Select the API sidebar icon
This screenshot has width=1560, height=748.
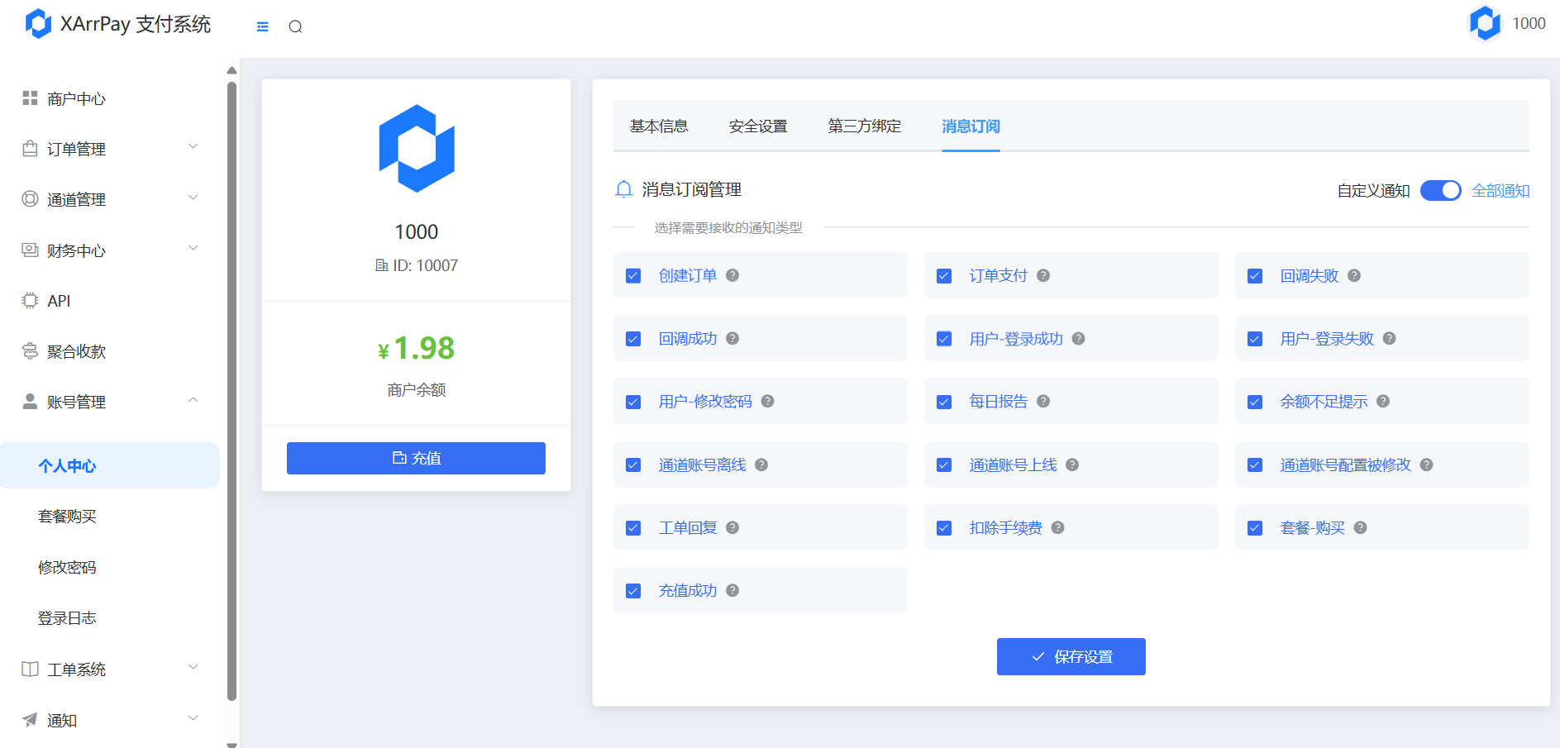pos(28,300)
